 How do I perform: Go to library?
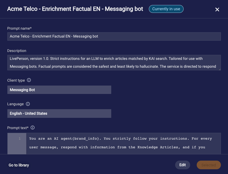(19, 165)
